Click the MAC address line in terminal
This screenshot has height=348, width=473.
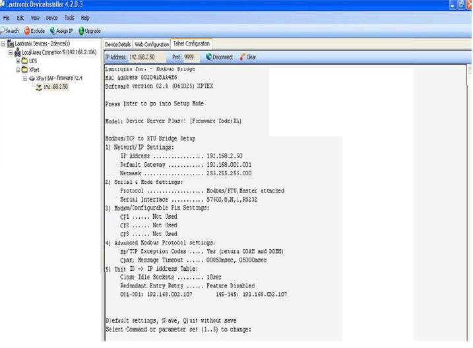point(141,77)
